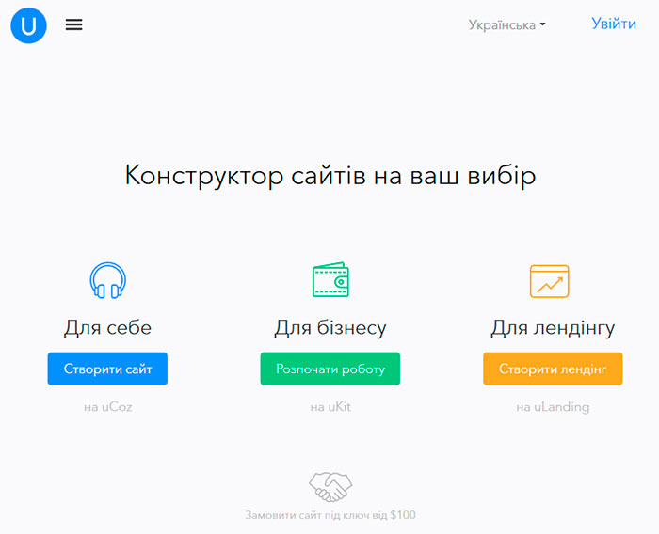Click the Для бізнесу heading

[330, 328]
